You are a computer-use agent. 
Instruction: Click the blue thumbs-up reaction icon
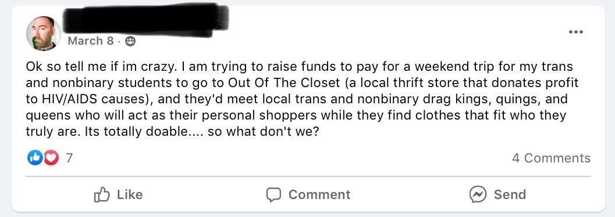(34, 158)
